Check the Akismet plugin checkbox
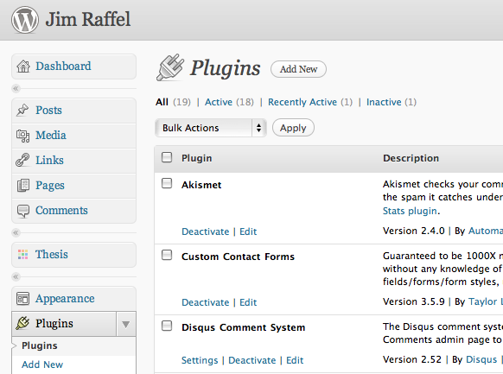 coord(167,184)
